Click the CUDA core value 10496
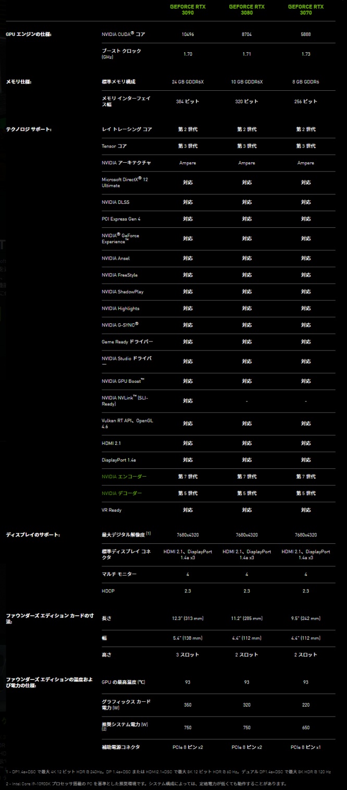Screen dimensions: 347x790 tap(188, 34)
